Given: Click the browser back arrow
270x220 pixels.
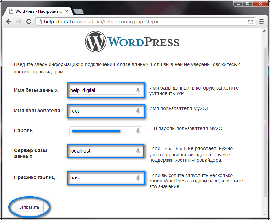Looking at the screenshot, I should [x=9, y=22].
